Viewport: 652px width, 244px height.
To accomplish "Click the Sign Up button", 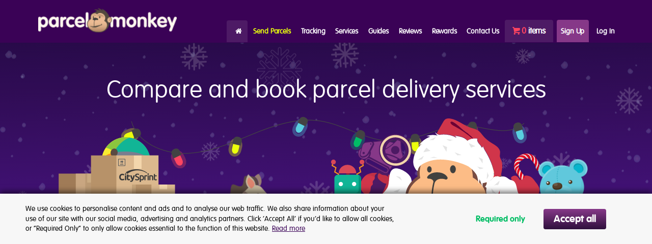I will pos(573,31).
